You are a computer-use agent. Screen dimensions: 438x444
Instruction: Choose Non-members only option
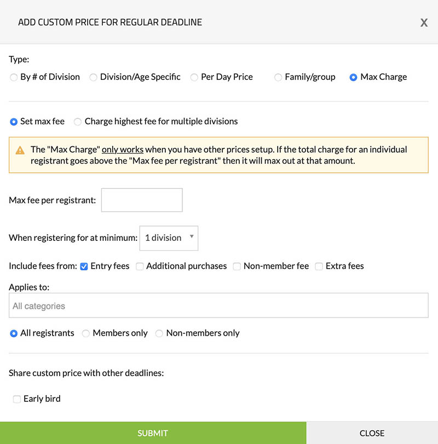click(159, 333)
